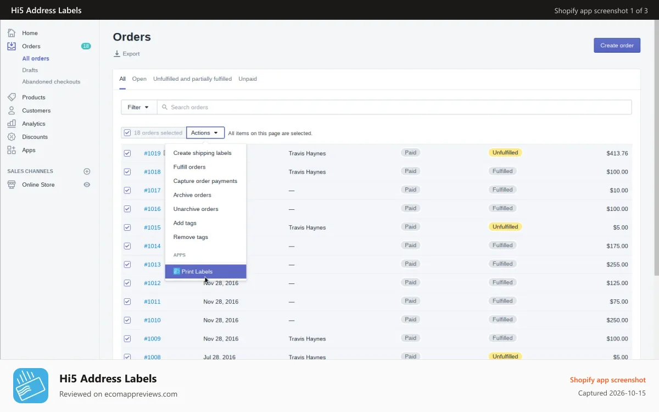The width and height of the screenshot is (659, 412).
Task: Uncheck the checkbox for order #1017
Action: pos(127,190)
